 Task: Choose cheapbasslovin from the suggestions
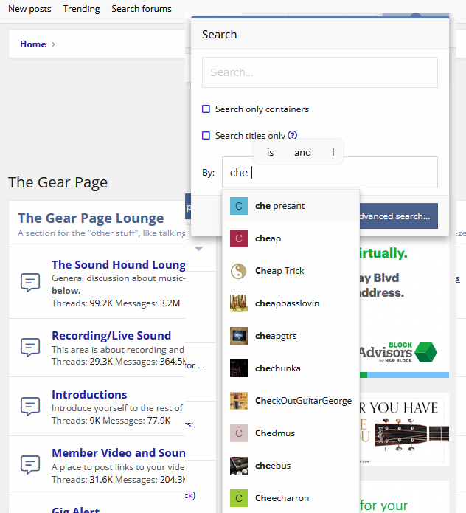(x=287, y=303)
